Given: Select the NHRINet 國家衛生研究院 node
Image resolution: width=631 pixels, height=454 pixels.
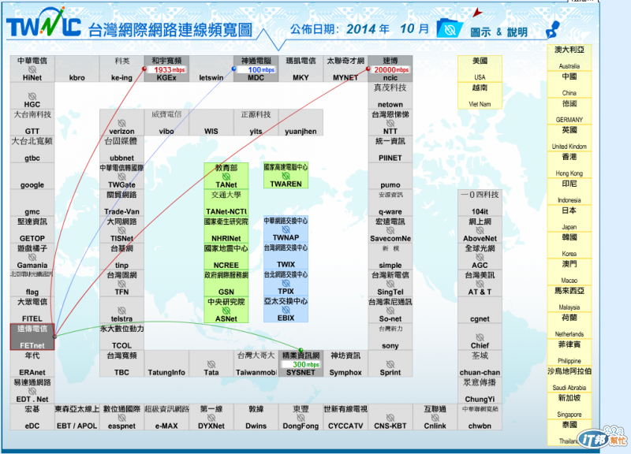Looking at the screenshot, I should click(226, 229).
